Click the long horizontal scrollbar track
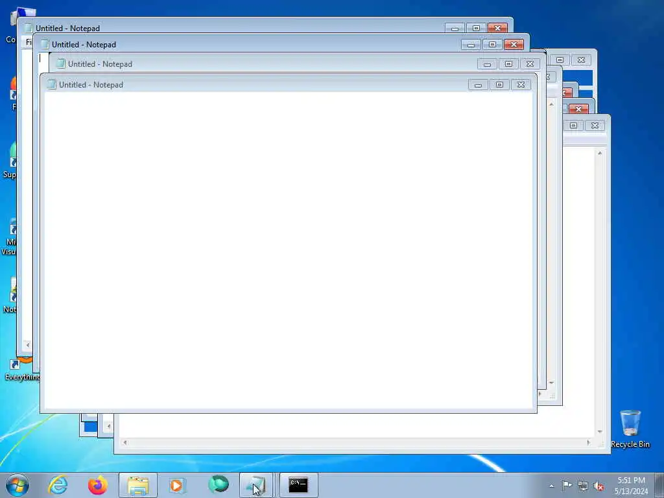 click(356, 442)
